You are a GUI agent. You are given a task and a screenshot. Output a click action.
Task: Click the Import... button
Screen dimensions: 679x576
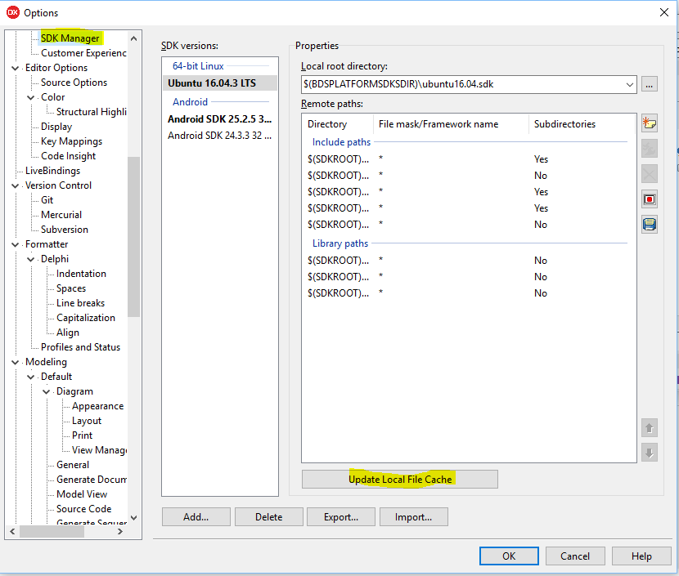(x=414, y=516)
